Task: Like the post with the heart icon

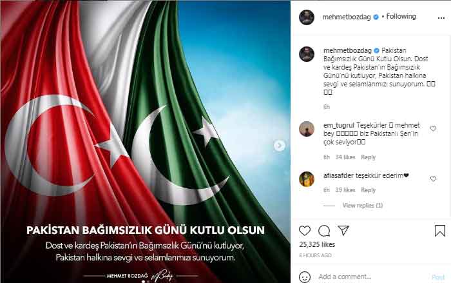Action: coord(305,231)
